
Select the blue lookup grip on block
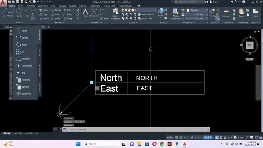92,83
